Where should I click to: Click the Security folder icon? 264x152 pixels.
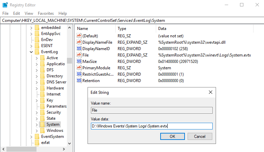tap(42, 112)
